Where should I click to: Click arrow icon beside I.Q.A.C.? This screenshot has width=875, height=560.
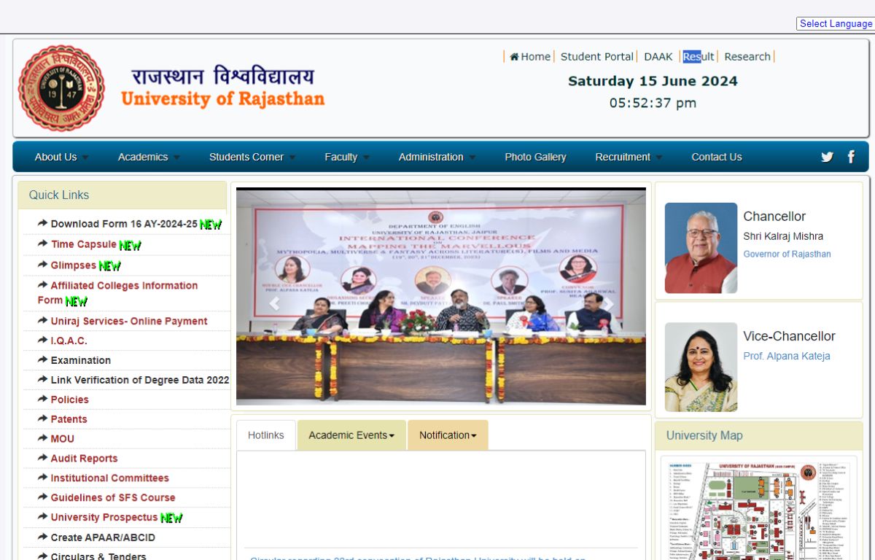[x=43, y=341]
